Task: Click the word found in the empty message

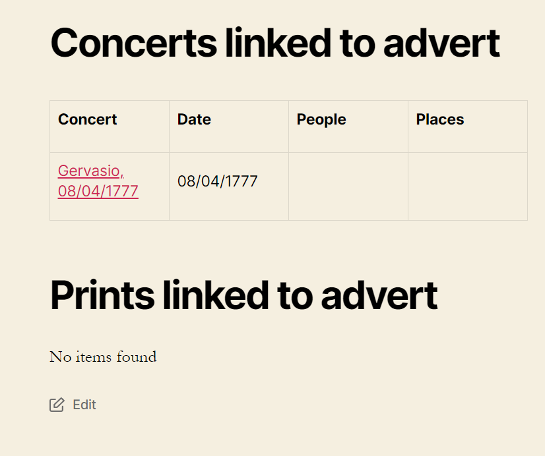Action: [137, 356]
